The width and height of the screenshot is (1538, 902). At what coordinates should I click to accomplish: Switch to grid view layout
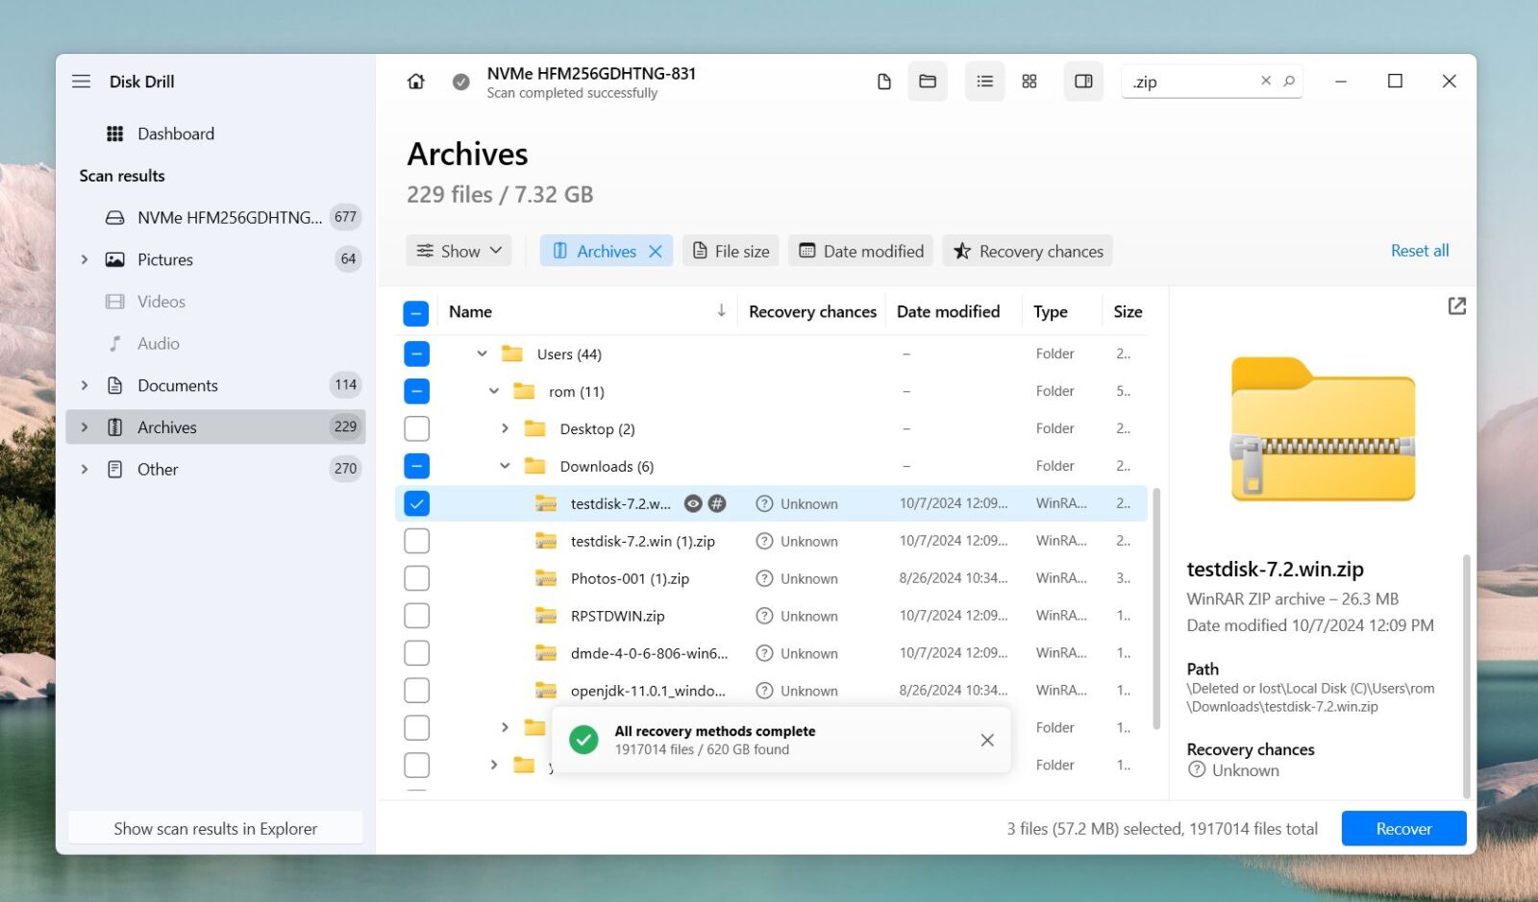point(1029,82)
